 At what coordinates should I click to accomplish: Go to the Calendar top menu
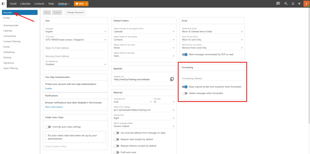[x=25, y=4]
